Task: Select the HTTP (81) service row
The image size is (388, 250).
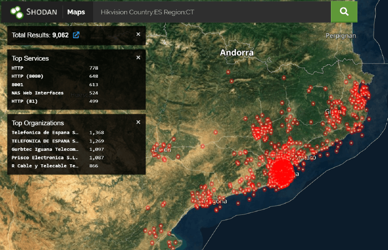Action: (x=55, y=101)
